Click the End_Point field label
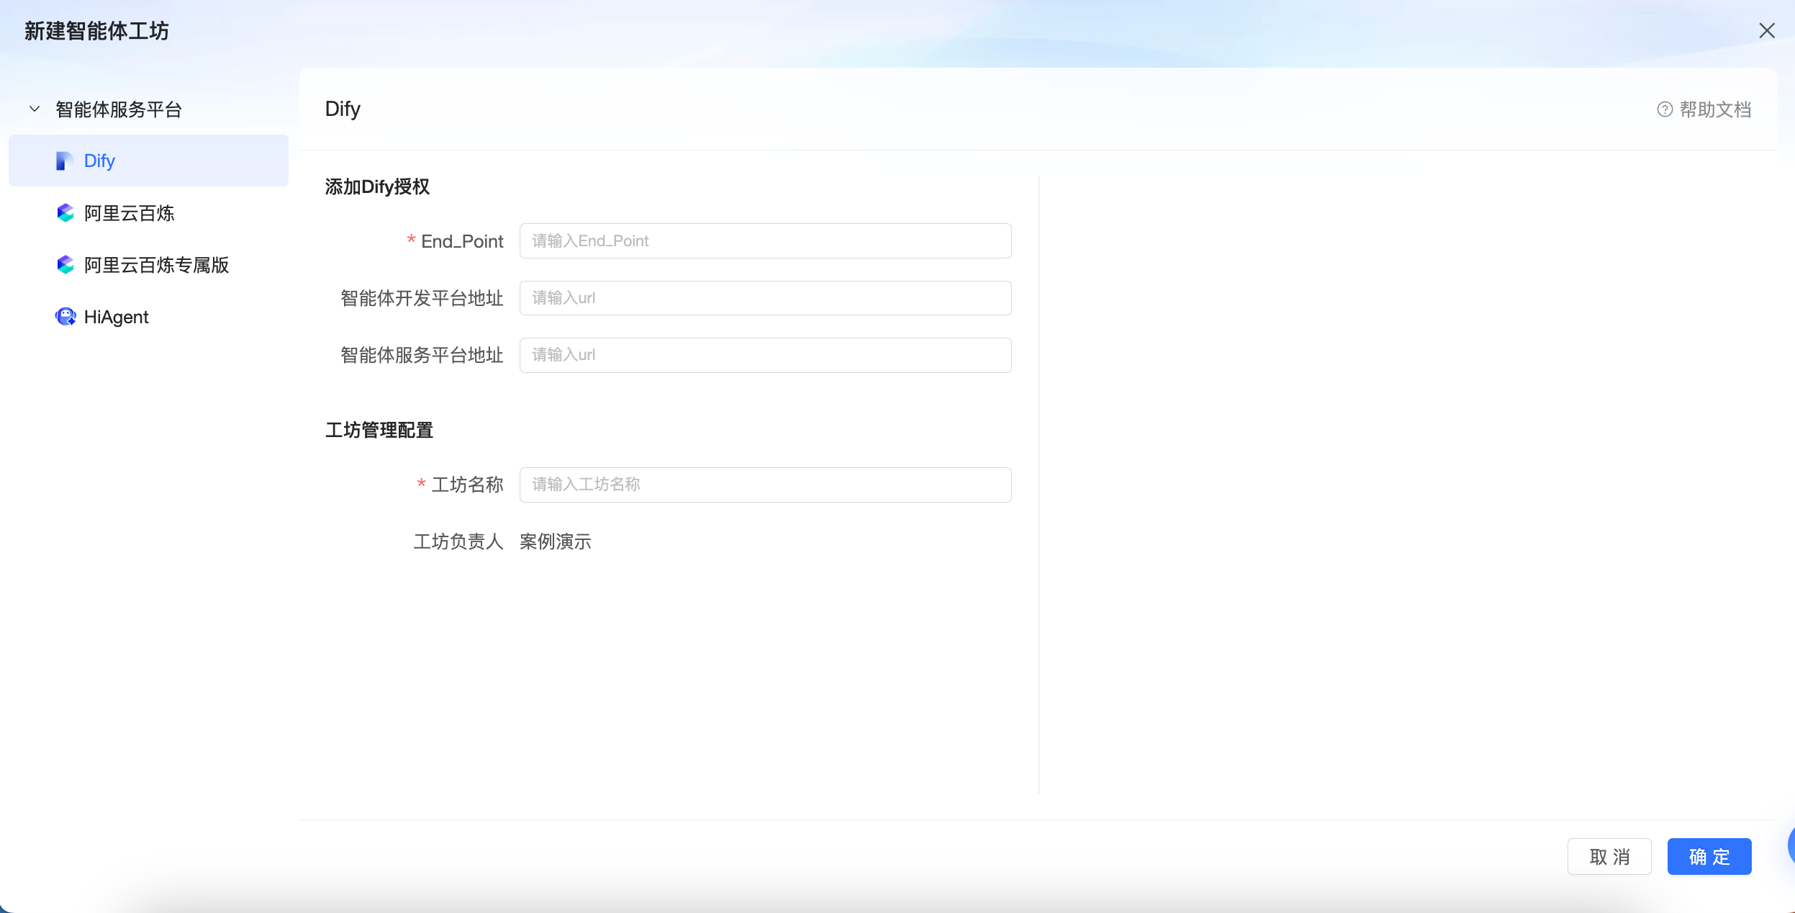The image size is (1795, 913). [x=462, y=242]
